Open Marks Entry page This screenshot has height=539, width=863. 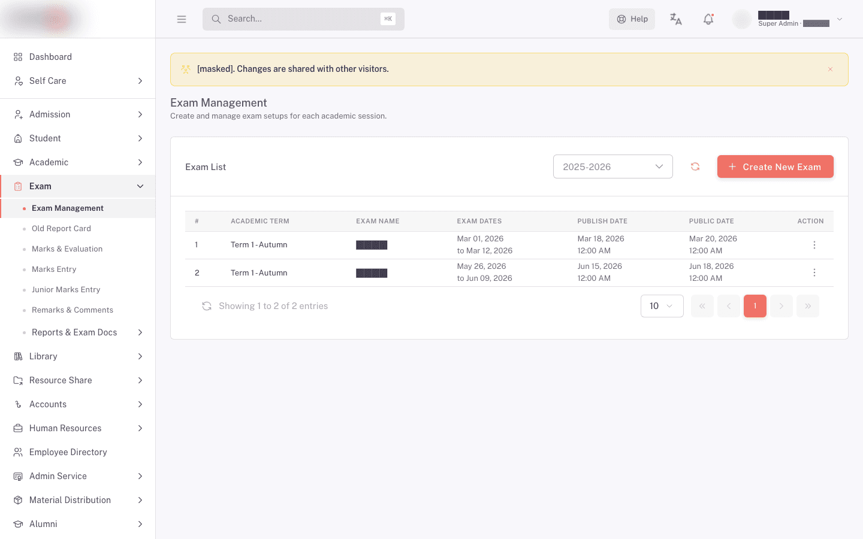click(x=78, y=269)
